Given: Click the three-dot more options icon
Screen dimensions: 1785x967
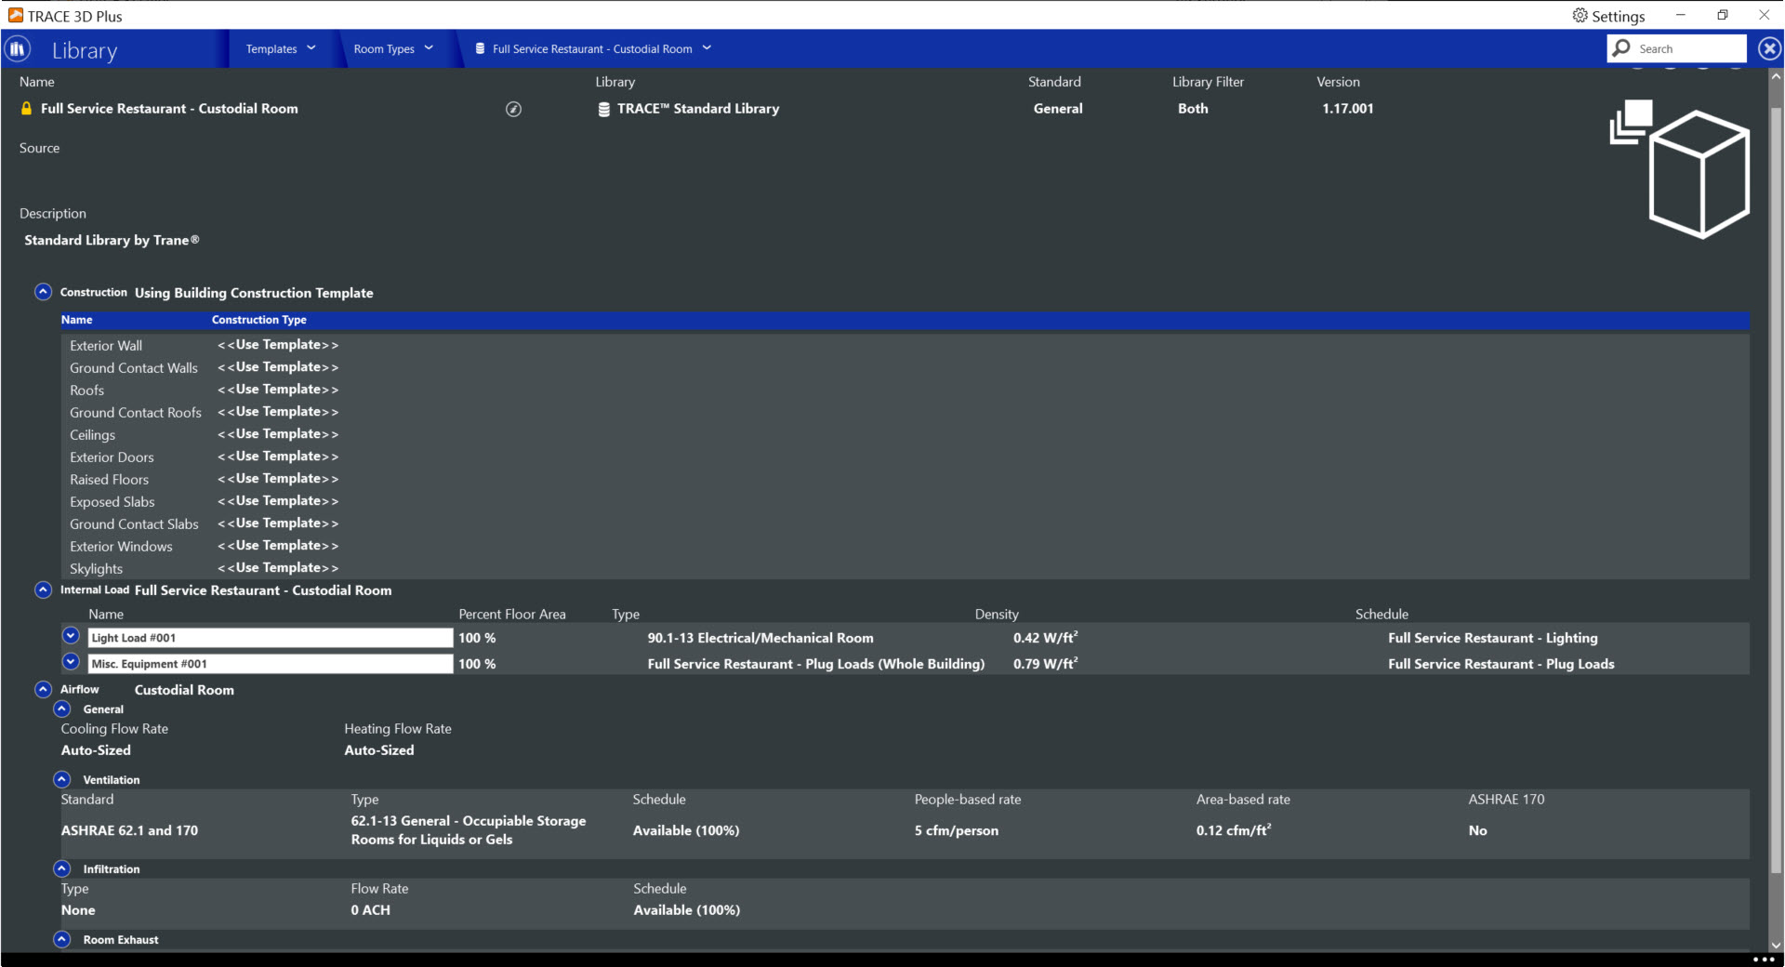Looking at the screenshot, I should click(1763, 959).
